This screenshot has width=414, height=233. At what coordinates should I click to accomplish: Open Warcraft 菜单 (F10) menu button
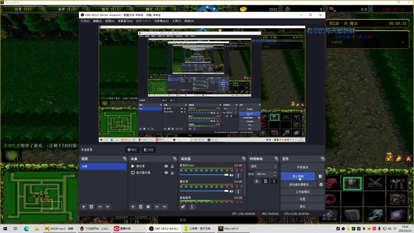(67, 9)
